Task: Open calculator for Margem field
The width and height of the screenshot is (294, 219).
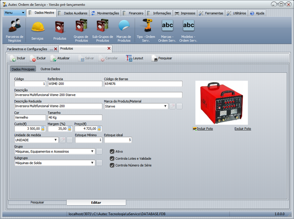Action: pos(70,129)
